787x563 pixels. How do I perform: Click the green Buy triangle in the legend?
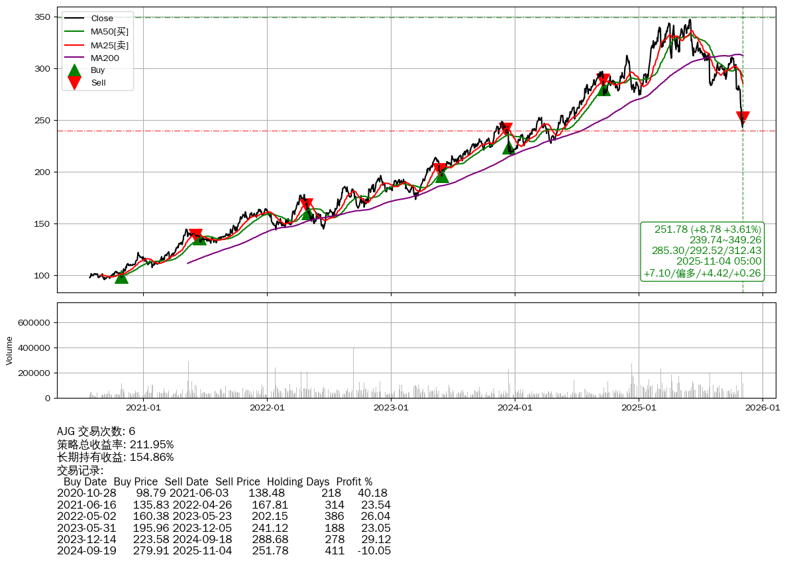75,70
